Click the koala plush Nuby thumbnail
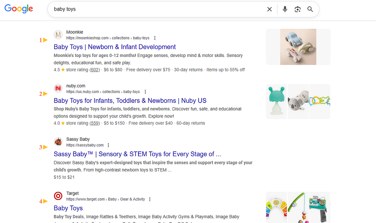 (x=298, y=101)
